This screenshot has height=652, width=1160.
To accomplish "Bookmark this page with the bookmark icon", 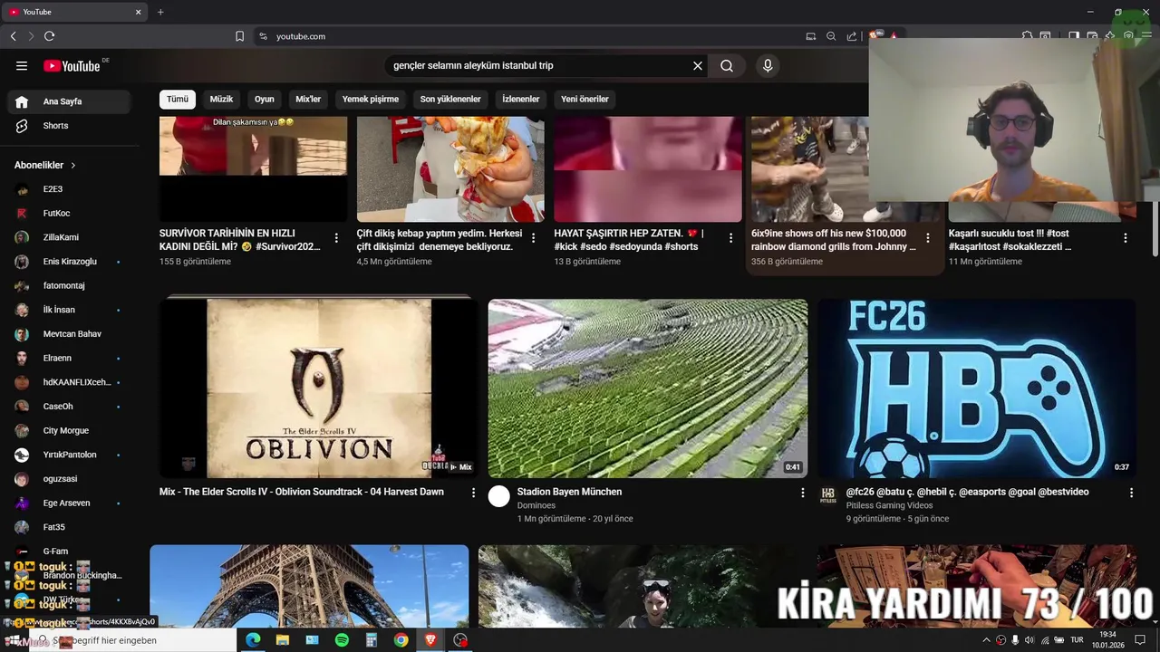I will [x=239, y=36].
